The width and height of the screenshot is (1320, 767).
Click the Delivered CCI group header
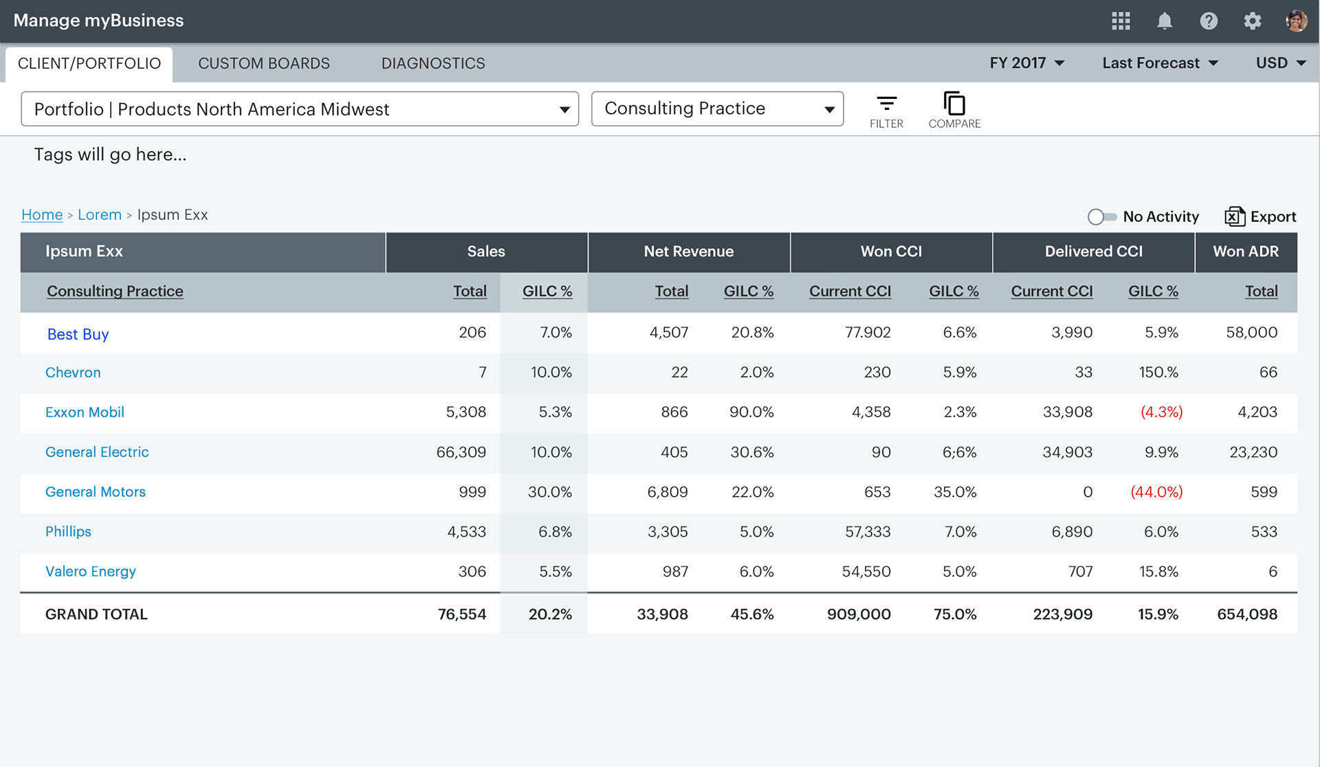pyautogui.click(x=1094, y=252)
